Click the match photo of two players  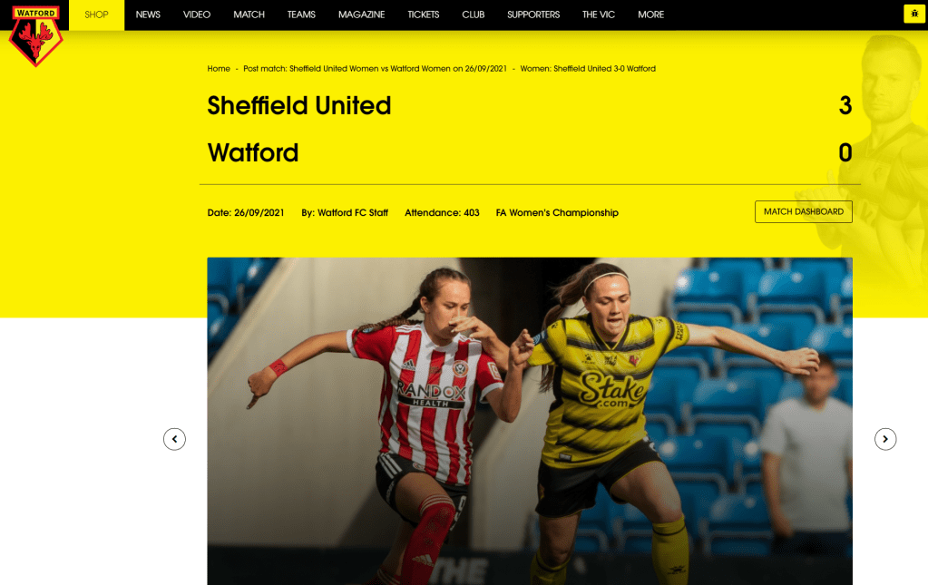coord(530,421)
